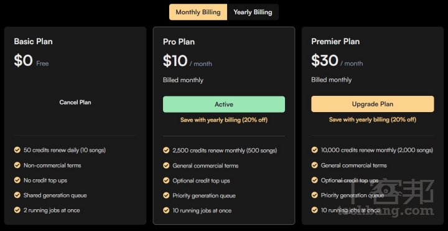The height and width of the screenshot is (231, 448).
Task: Click checkmark beside 50 credits renew daily
Action: tap(17, 150)
